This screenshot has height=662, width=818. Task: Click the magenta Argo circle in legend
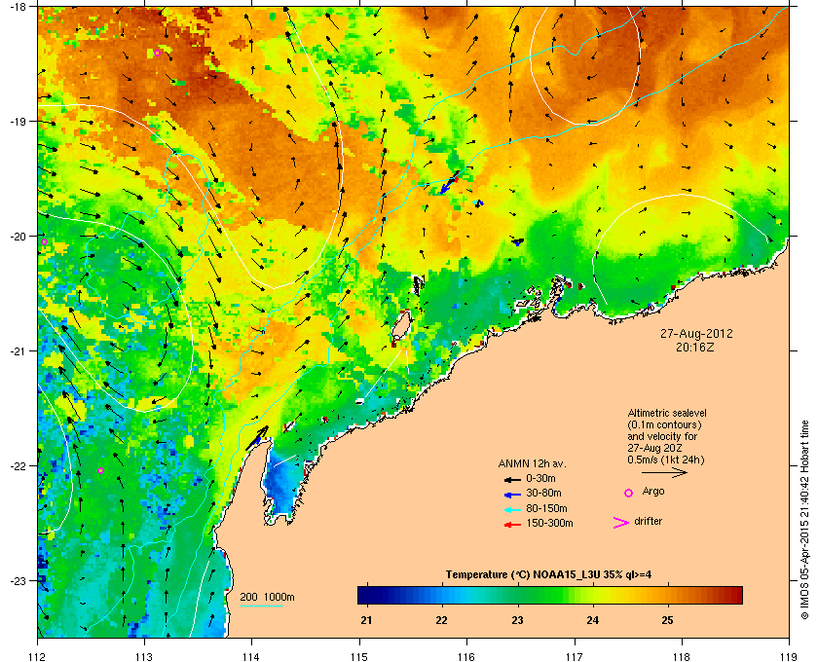tap(629, 493)
